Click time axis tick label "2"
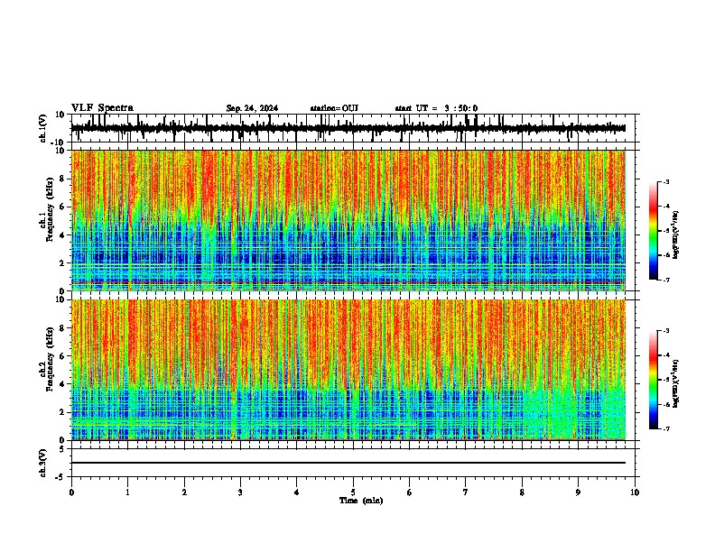The width and height of the screenshot is (715, 552). (x=184, y=492)
